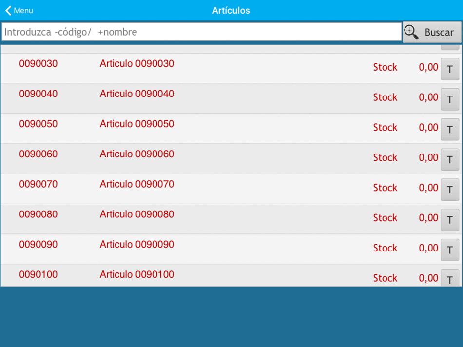Select code 0090080 in the list
463x347 pixels.
point(39,214)
